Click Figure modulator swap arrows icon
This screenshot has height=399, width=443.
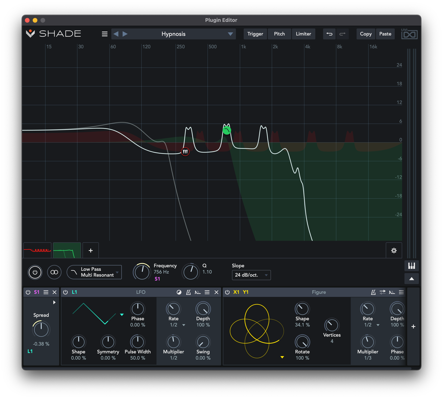pos(383,292)
